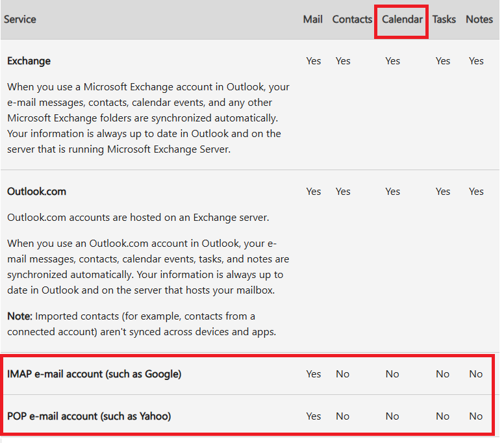Select 'Outlook.com accounts are hosted on an Exchange server' line

(x=138, y=218)
